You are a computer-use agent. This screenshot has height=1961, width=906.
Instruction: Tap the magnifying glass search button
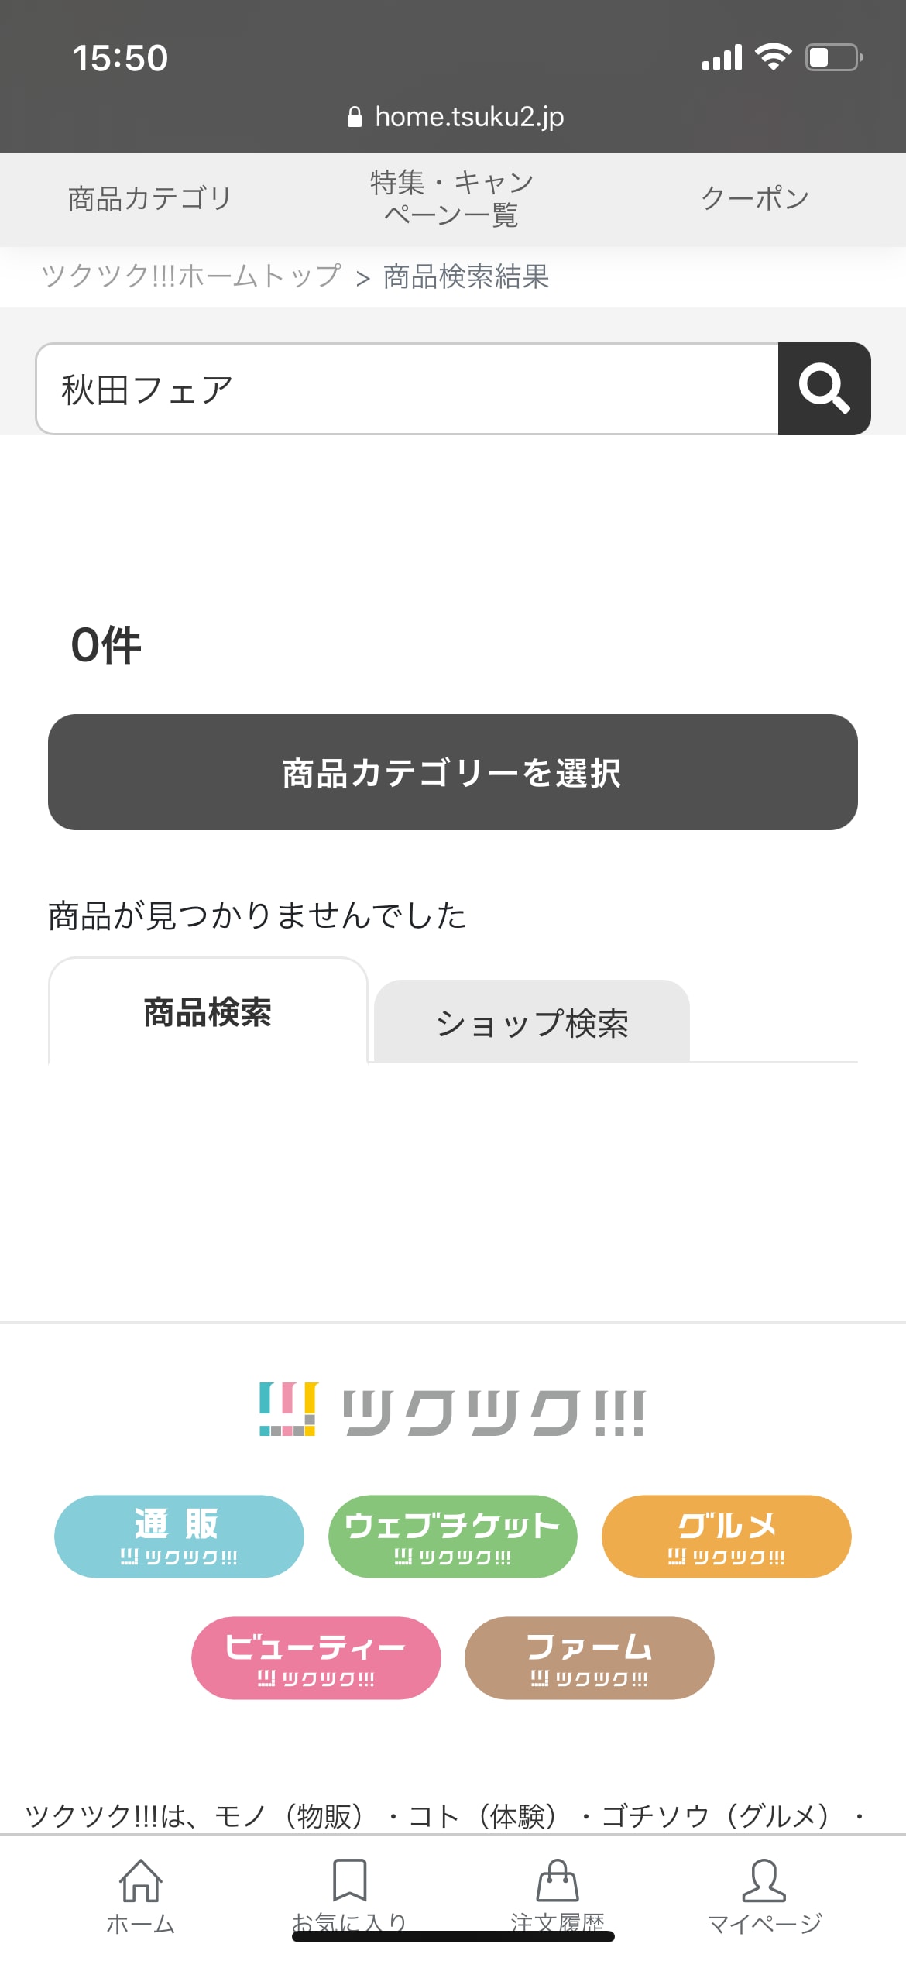tap(824, 389)
